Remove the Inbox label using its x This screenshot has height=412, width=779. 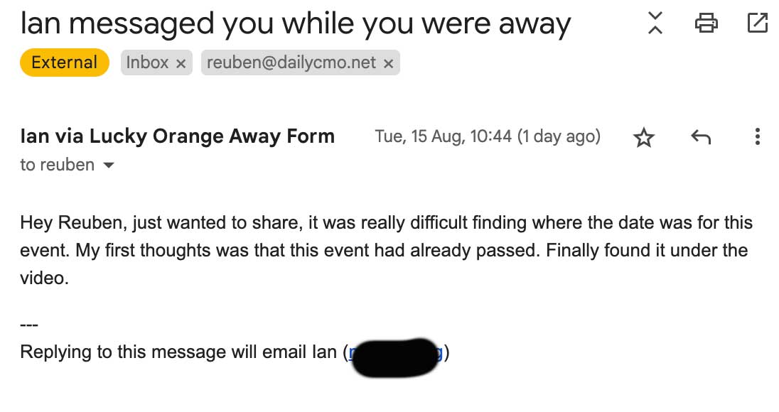[x=181, y=63]
